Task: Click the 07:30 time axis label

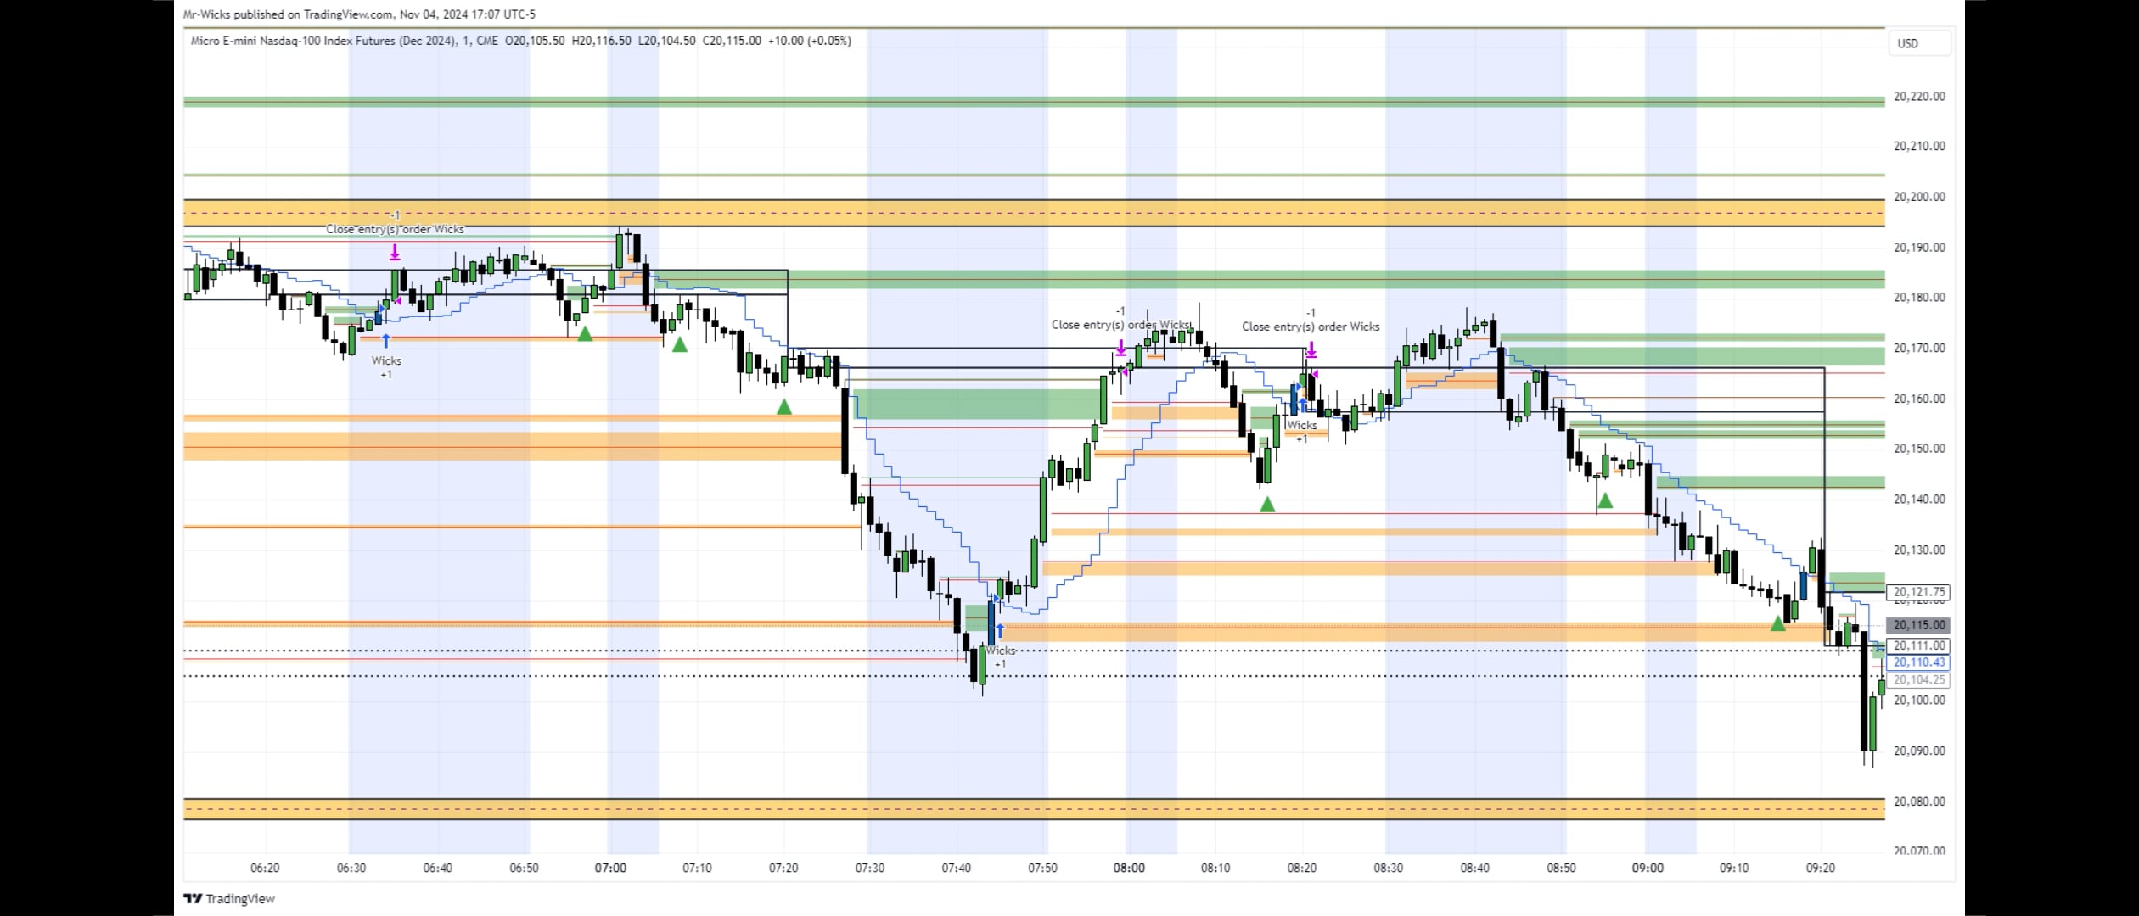Action: pyautogui.click(x=870, y=869)
